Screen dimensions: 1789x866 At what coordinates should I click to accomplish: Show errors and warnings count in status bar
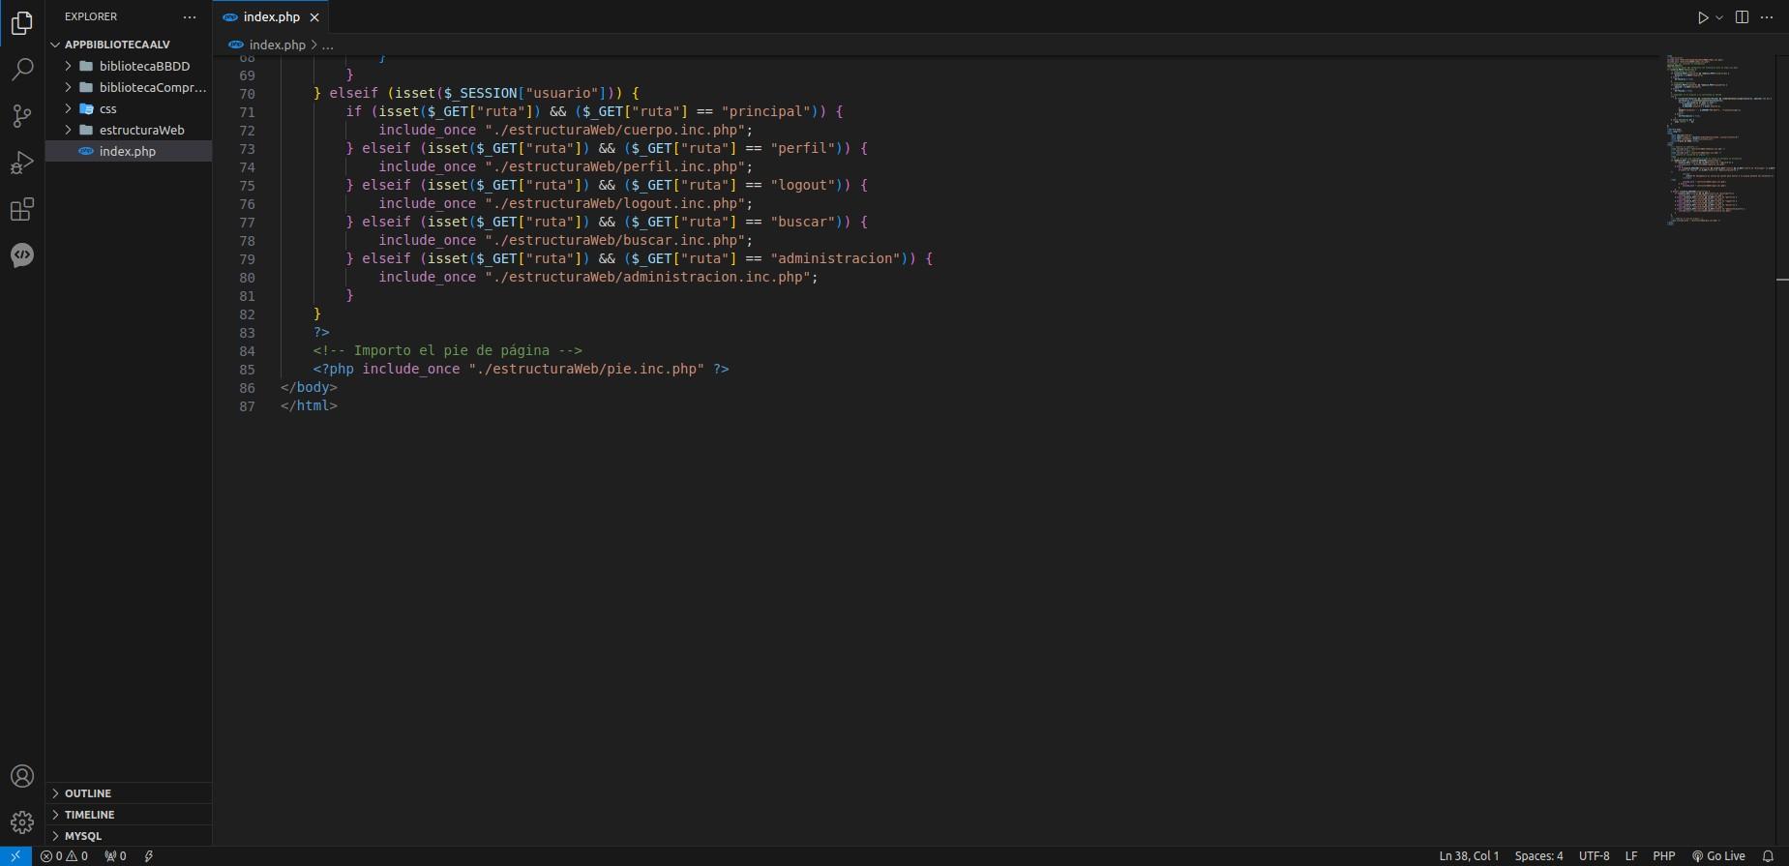click(x=64, y=856)
